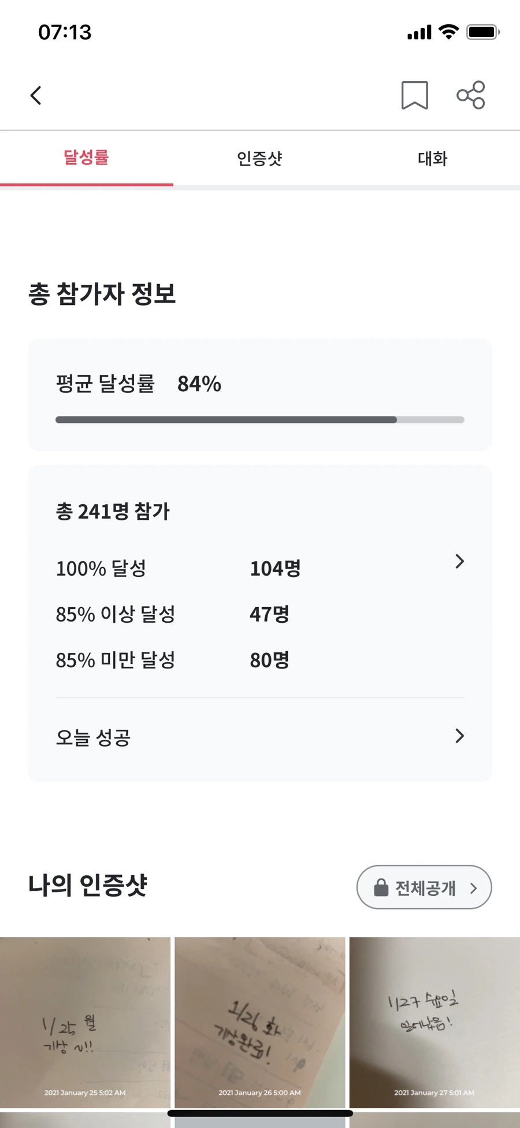Open the January 27 proof photo
Viewport: 520px width, 1128px height.
point(434,1022)
